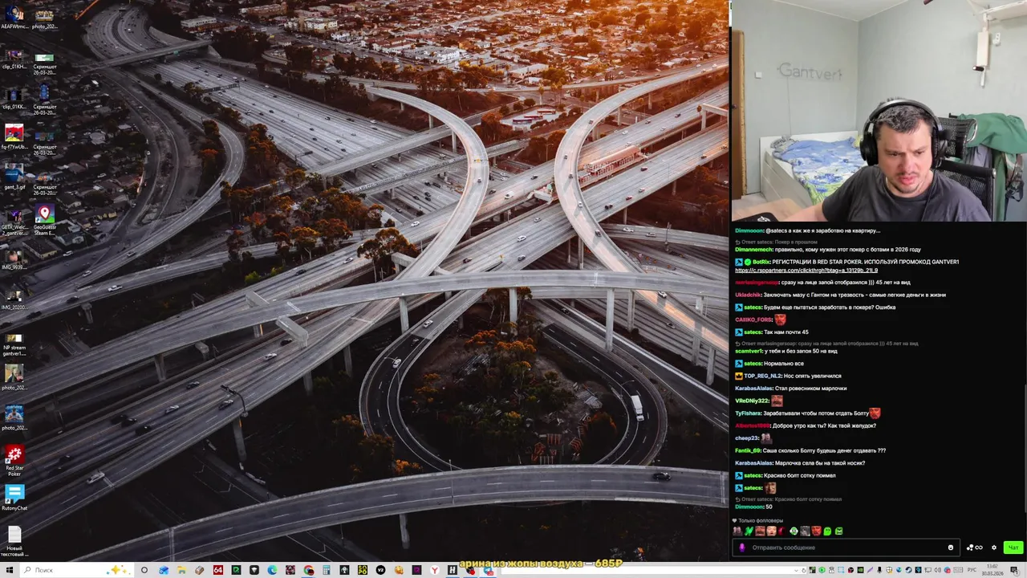1027x578 pixels.
Task: Open Telegram from the taskbar
Action: 489,570
